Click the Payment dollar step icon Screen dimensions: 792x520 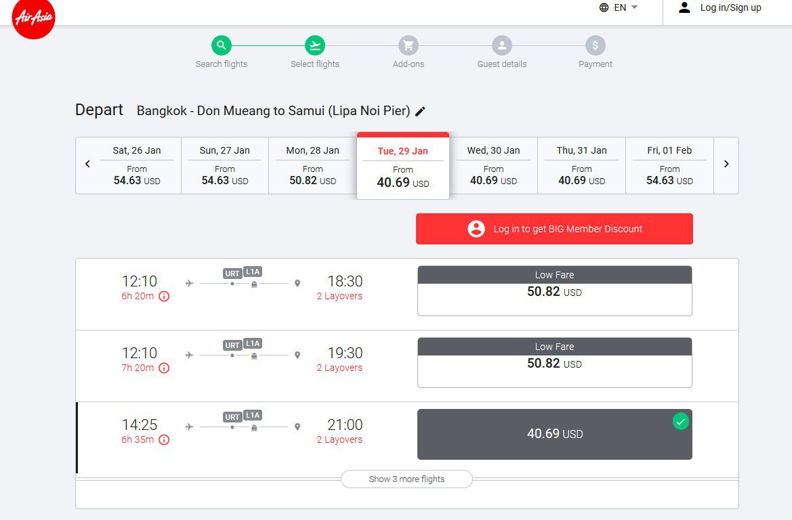coord(596,45)
